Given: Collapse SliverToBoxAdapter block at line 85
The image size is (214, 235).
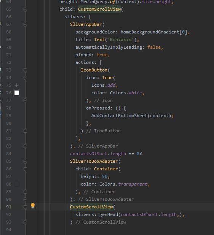Looking at the screenshot, I should point(25,161).
